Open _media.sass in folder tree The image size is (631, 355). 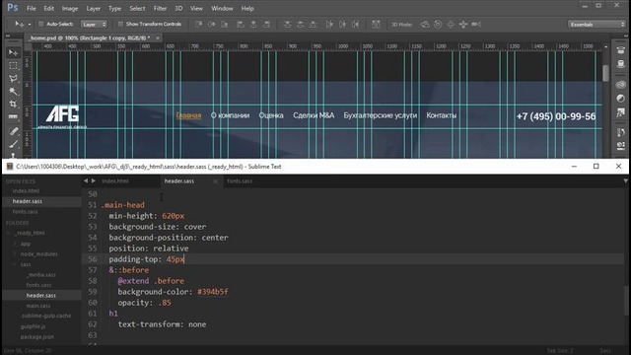pos(41,274)
